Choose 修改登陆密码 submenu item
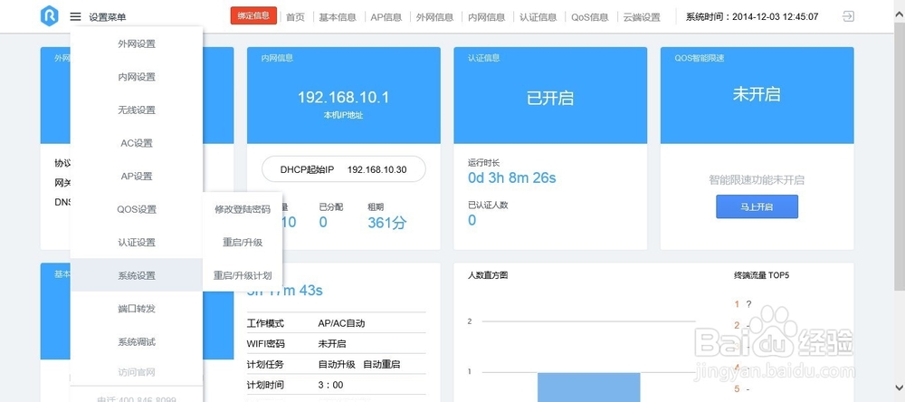 (x=243, y=209)
